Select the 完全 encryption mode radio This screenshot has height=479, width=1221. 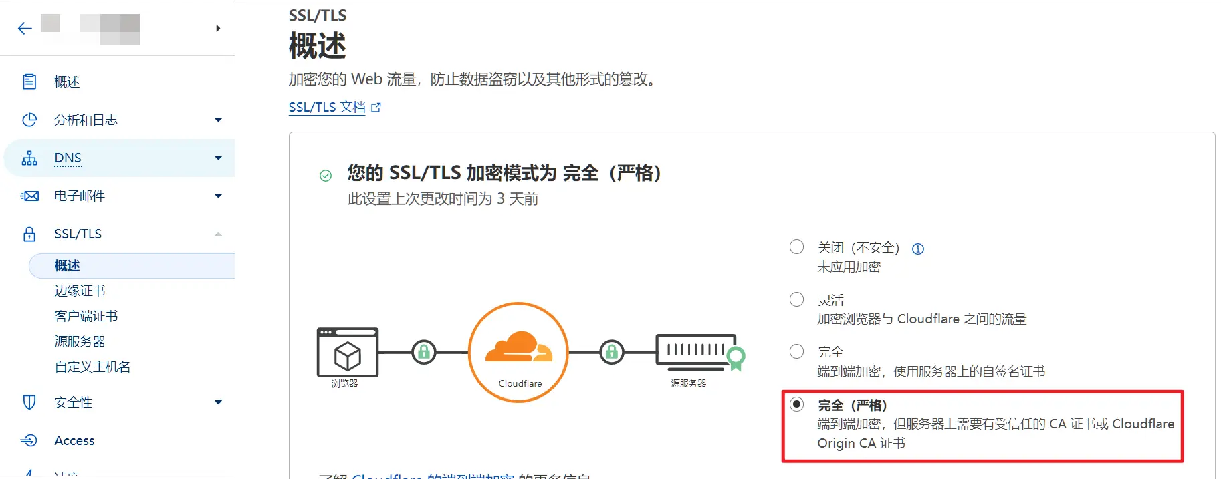tap(796, 351)
